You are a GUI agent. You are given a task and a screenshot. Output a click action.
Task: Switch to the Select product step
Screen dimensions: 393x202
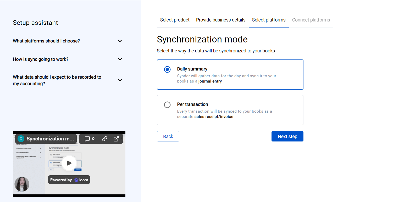(x=175, y=20)
